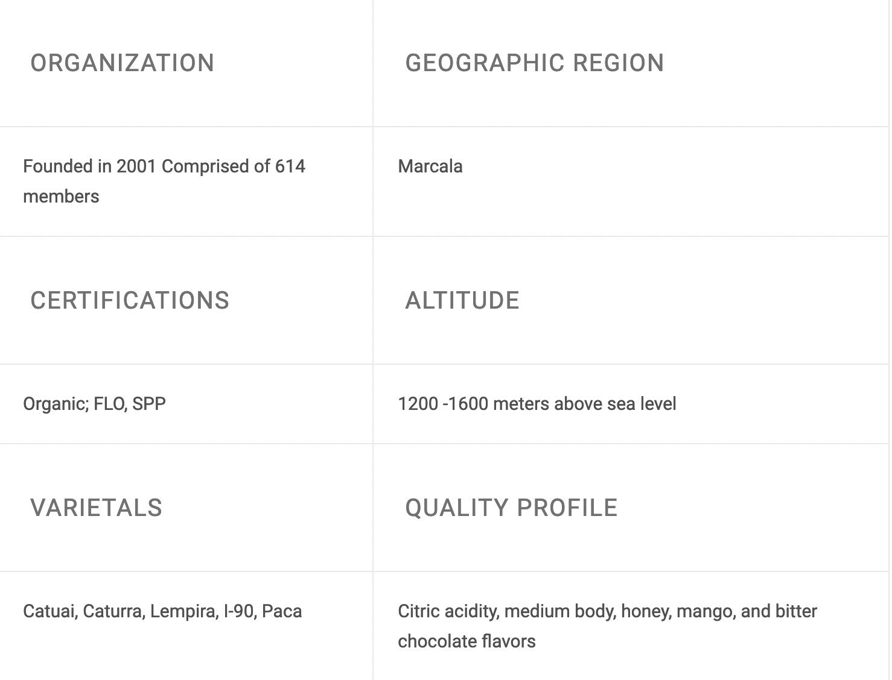This screenshot has width=892, height=680.
Task: Click the 'Founded in 2001' text
Action: (x=90, y=166)
